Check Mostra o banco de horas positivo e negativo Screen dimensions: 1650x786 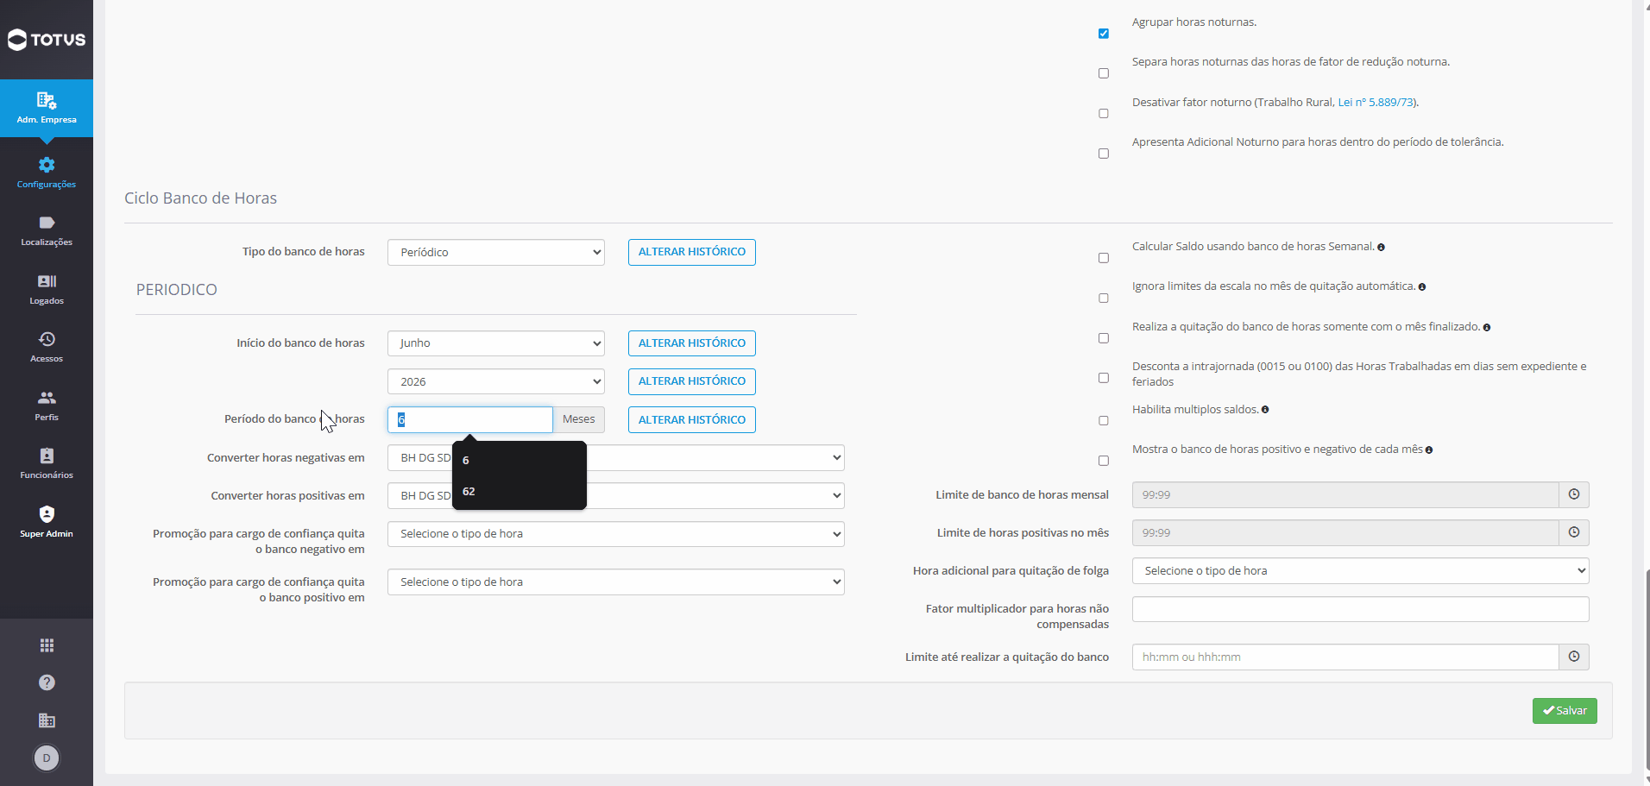(x=1104, y=461)
